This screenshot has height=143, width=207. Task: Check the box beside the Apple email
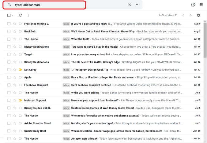[x=9, y=77]
